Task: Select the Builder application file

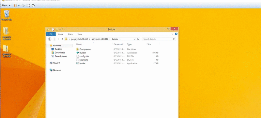Action: pyautogui.click(x=83, y=53)
